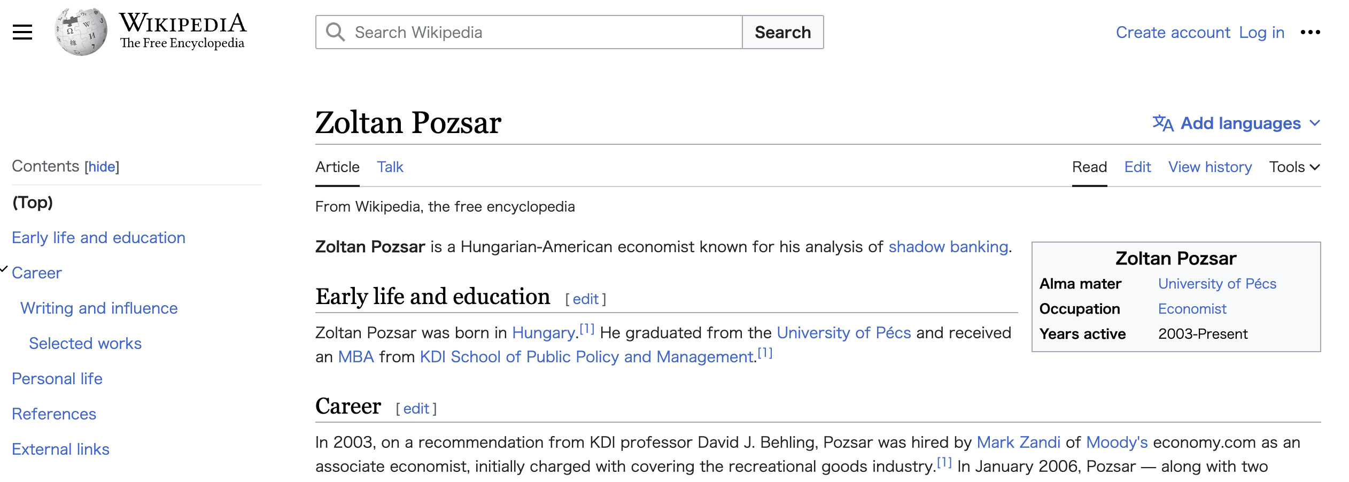
Task: Click the translate languages icon
Action: coord(1162,123)
